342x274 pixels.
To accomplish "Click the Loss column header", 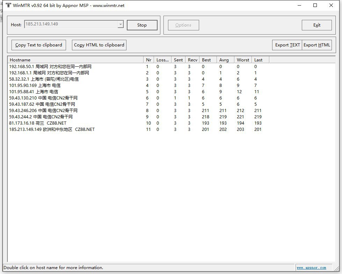I will [x=162, y=60].
